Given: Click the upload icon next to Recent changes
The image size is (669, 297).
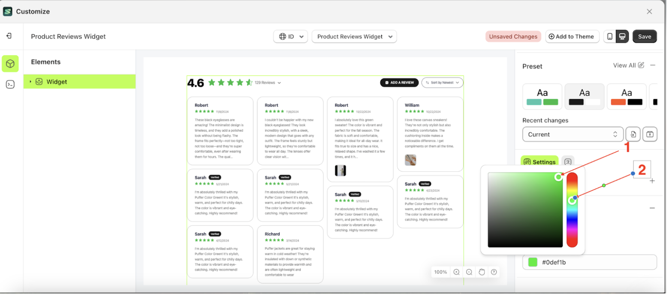Looking at the screenshot, I should click(x=650, y=134).
